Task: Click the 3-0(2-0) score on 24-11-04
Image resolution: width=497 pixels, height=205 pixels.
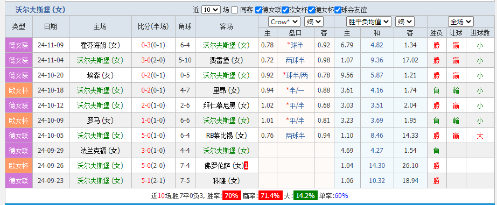Action: click(x=153, y=60)
